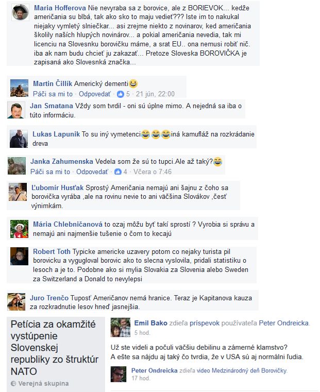
Task: Click 'Páči sa mi to' under Janka Zahumenska's comment
Action: coord(50,172)
